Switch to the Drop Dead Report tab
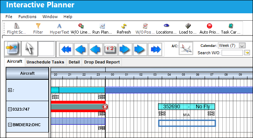Viewport: 253px width, 138px height. pos(102,62)
